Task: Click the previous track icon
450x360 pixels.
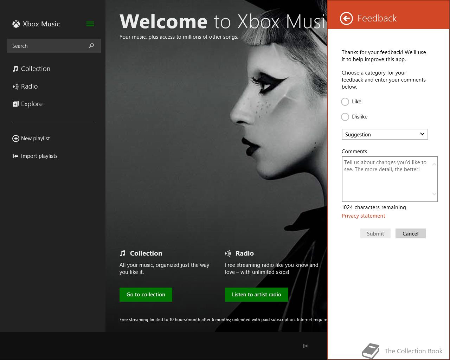Action: [x=305, y=346]
